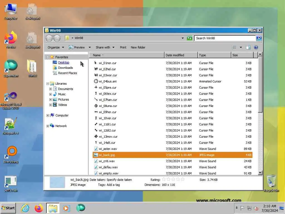Sort by the Size column header
Image resolution: width=285 pixels, height=214 pixels.
[x=242, y=55]
